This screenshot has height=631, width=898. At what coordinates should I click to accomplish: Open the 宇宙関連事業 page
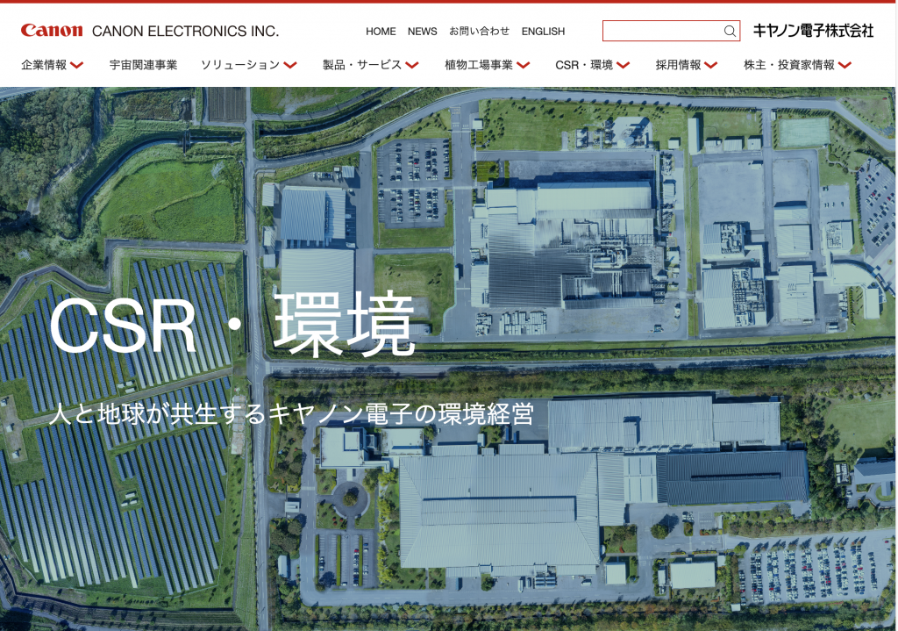pos(143,65)
